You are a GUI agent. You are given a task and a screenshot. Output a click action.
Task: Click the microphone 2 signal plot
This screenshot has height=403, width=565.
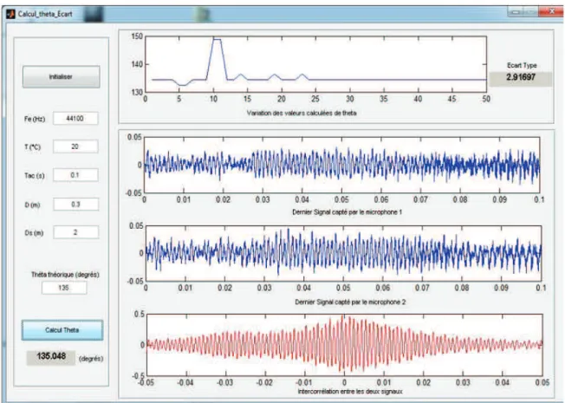point(343,253)
